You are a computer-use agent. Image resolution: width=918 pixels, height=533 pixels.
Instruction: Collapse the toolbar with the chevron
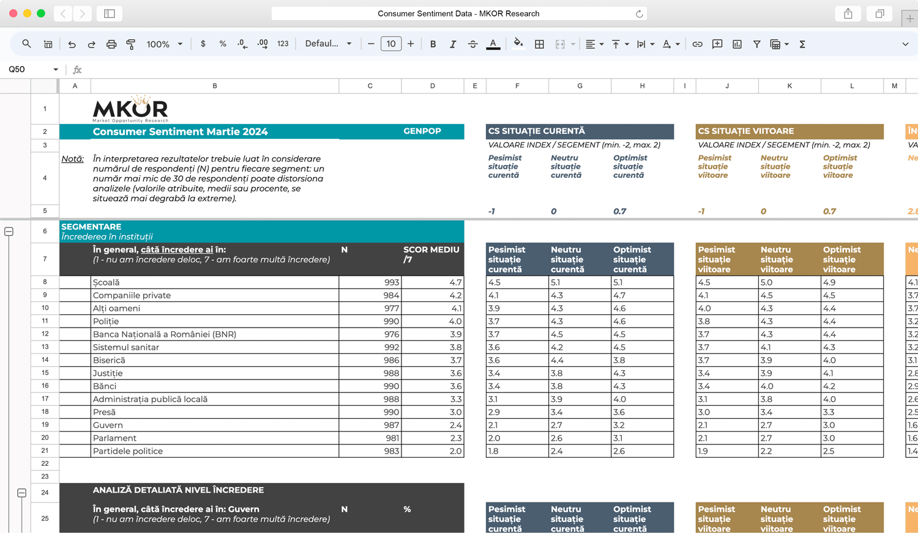(x=905, y=44)
